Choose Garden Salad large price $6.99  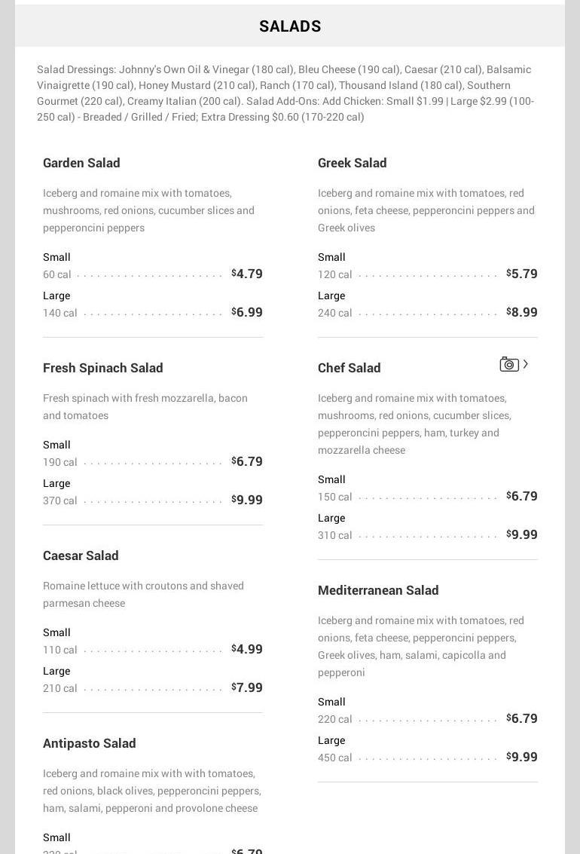(247, 312)
